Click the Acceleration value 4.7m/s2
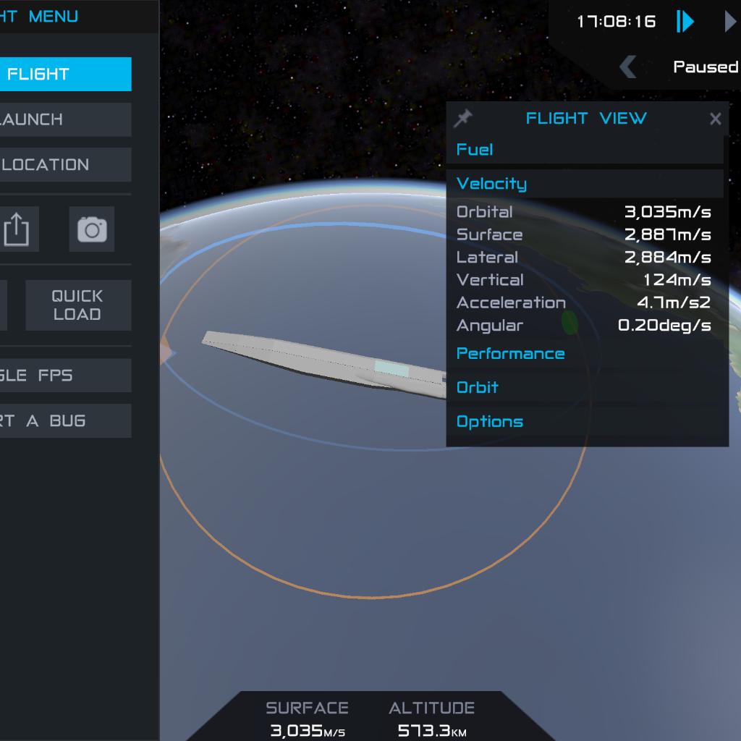This screenshot has height=741, width=741. click(674, 302)
